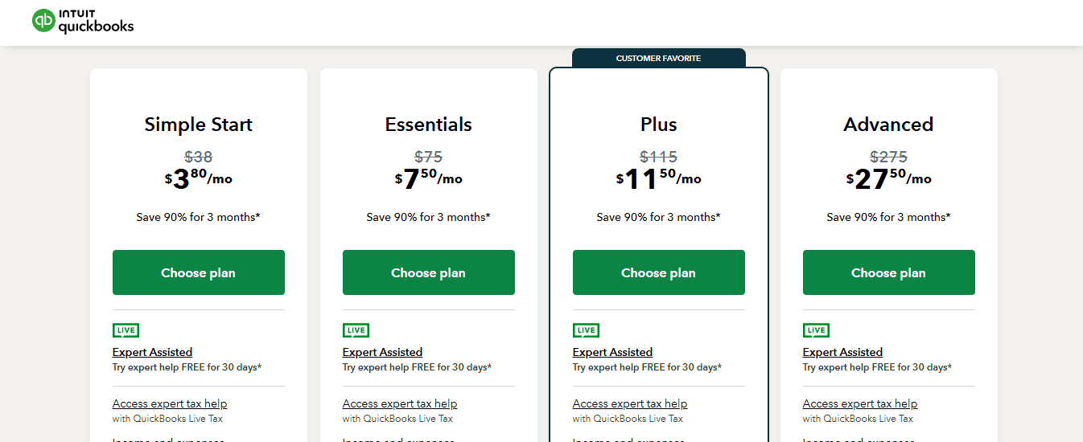Choose the Essentials plan

pyautogui.click(x=429, y=272)
